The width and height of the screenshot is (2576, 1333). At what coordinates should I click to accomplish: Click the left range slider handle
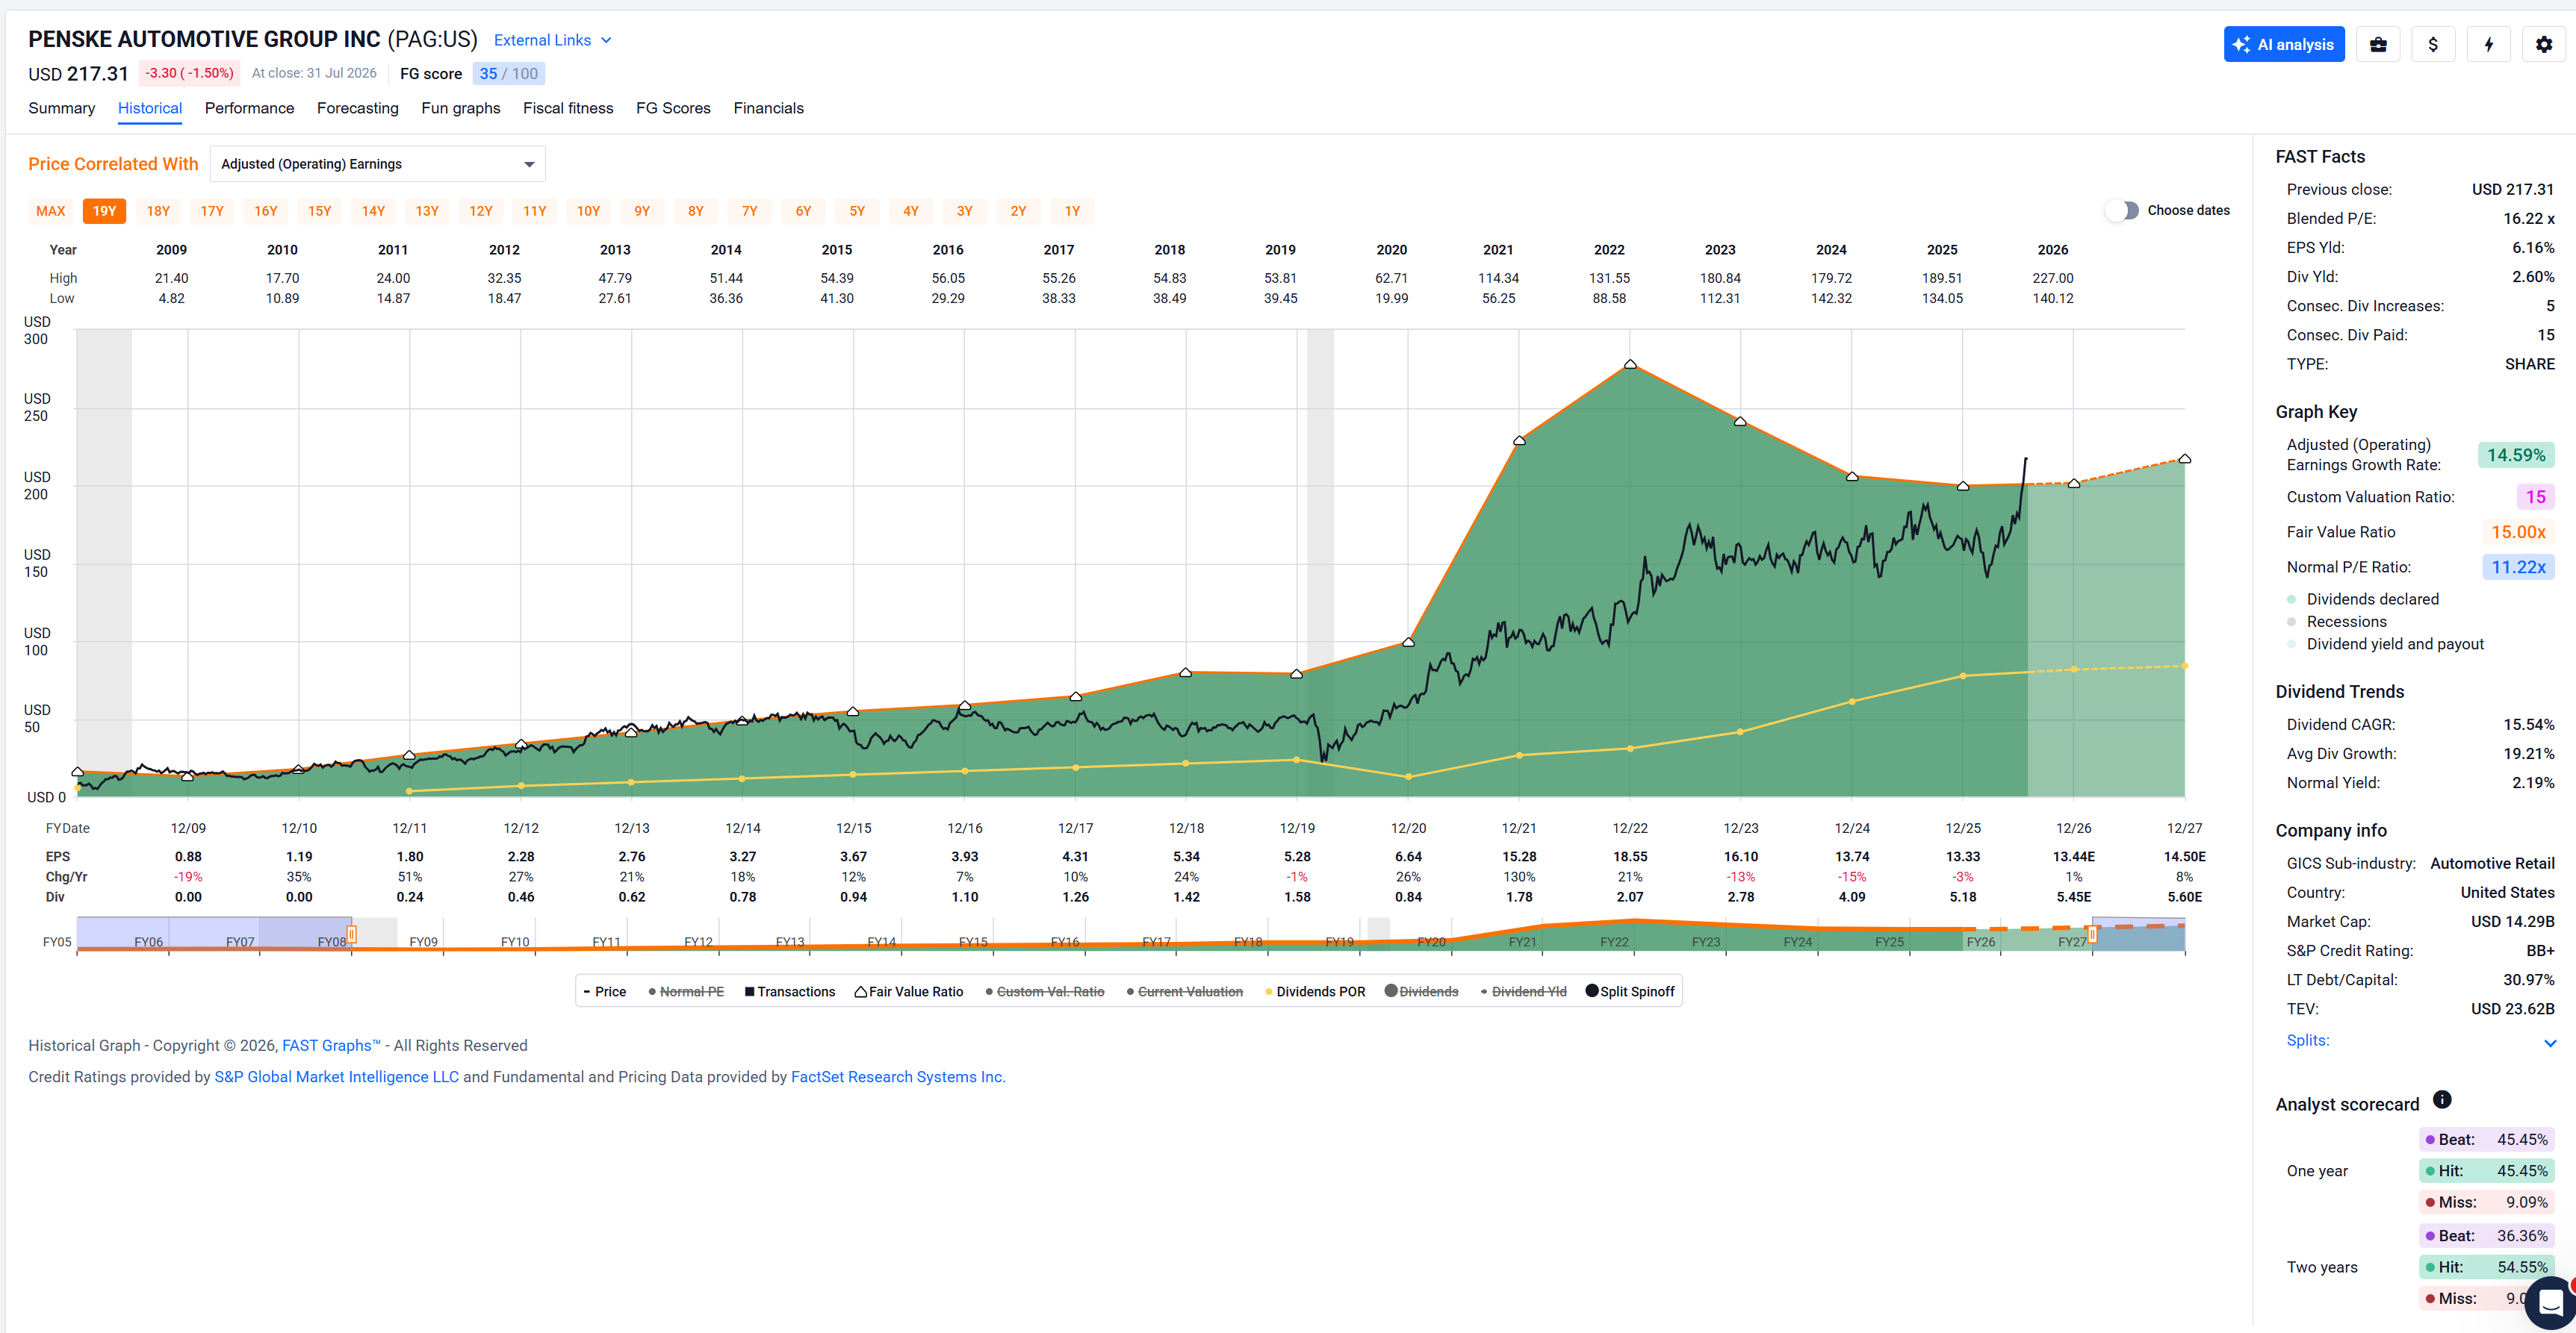pyautogui.click(x=352, y=934)
